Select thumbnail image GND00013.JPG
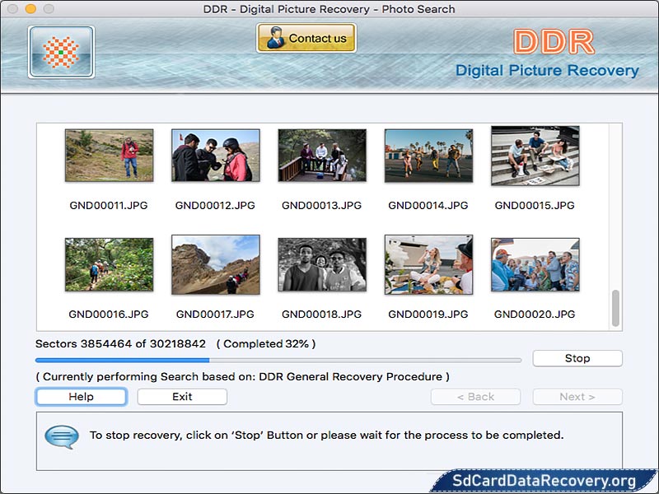The image size is (659, 494). click(322, 156)
